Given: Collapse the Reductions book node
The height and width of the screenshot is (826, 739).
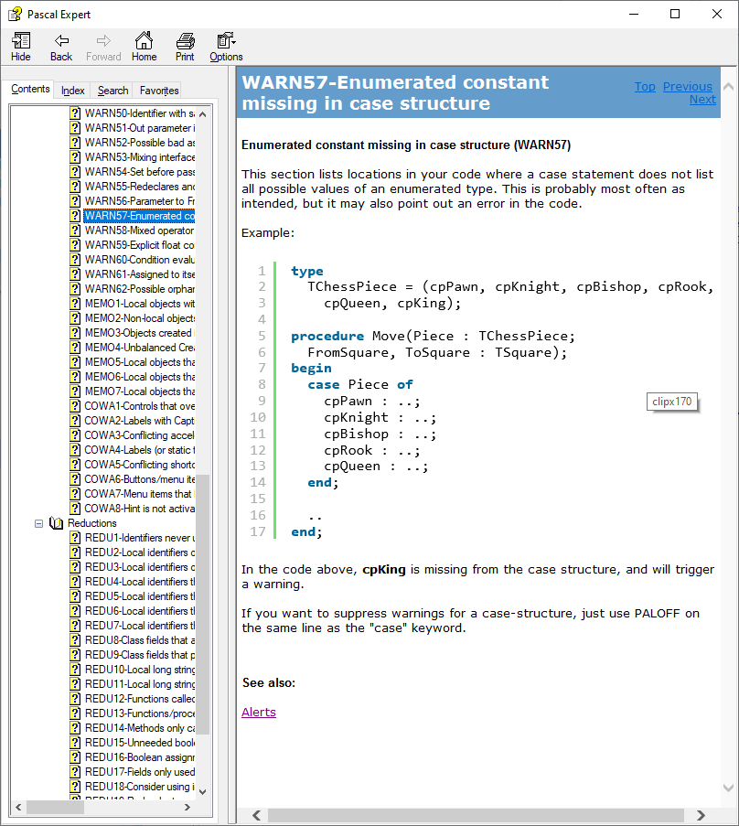Looking at the screenshot, I should tap(37, 522).
